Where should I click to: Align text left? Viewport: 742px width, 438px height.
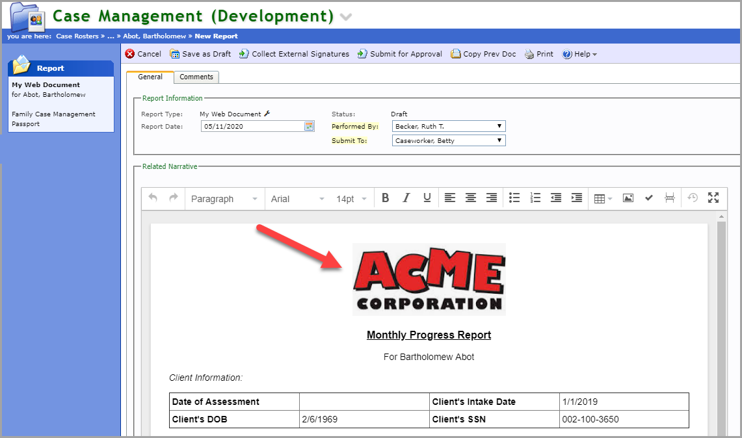pyautogui.click(x=449, y=198)
